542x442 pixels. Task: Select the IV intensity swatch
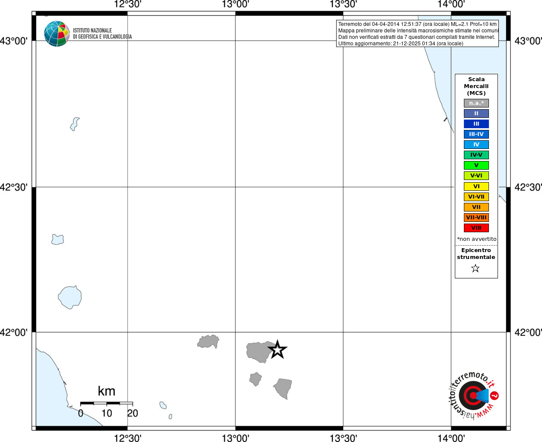click(x=476, y=145)
